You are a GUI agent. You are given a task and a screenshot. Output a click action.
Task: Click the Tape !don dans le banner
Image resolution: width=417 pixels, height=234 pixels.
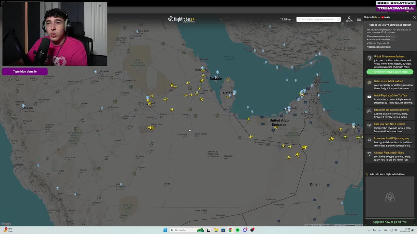click(x=25, y=71)
